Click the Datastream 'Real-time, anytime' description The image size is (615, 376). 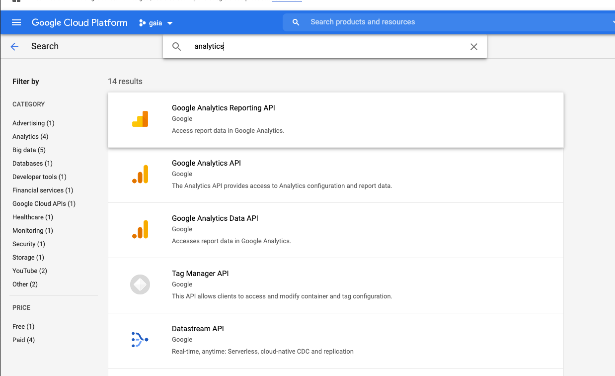(x=263, y=352)
